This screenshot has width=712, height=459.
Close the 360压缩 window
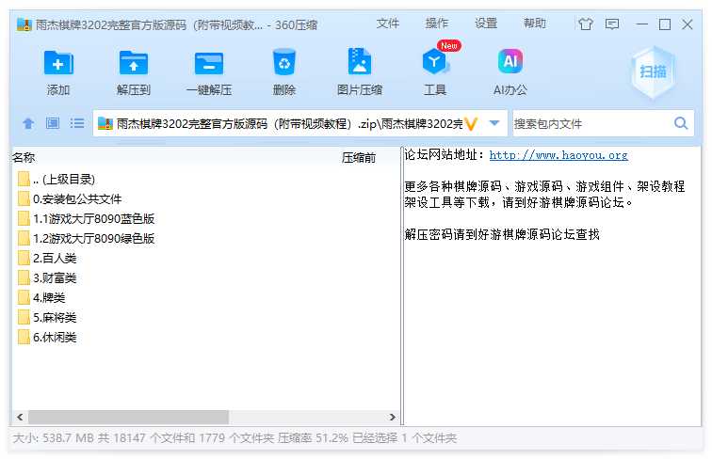coord(688,24)
